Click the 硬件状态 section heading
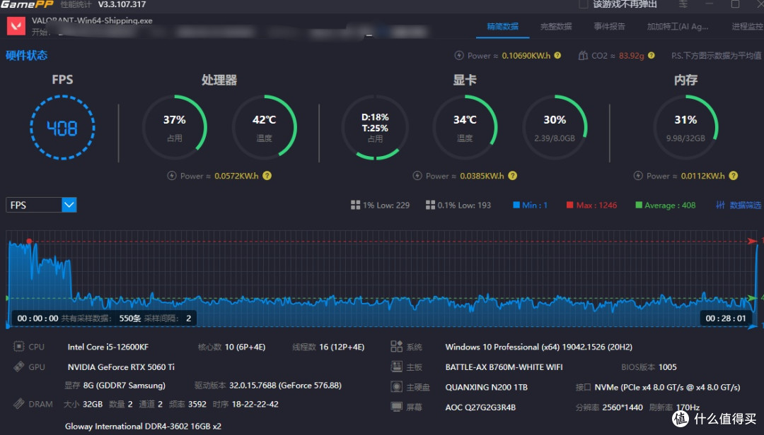The width and height of the screenshot is (764, 435). 26,56
